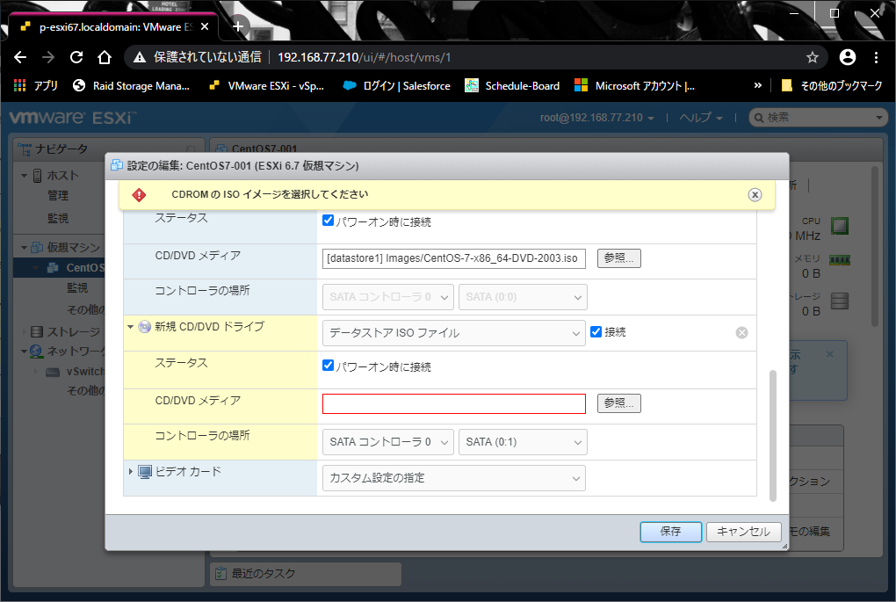Click the Networking globe icon in navigator
Viewport: 896px width, 602px height.
pos(37,351)
